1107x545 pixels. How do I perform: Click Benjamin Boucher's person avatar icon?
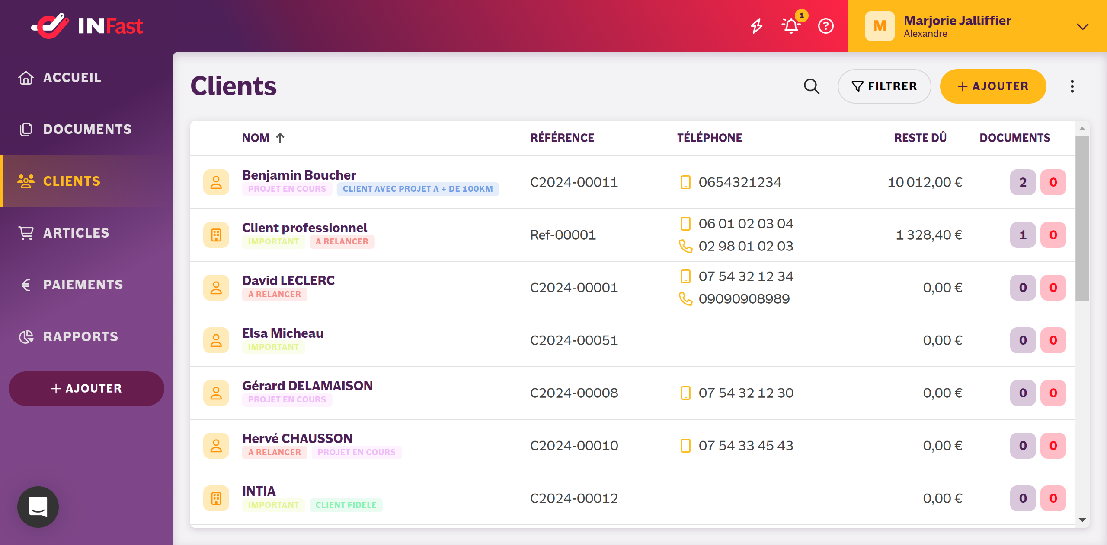coord(216,182)
